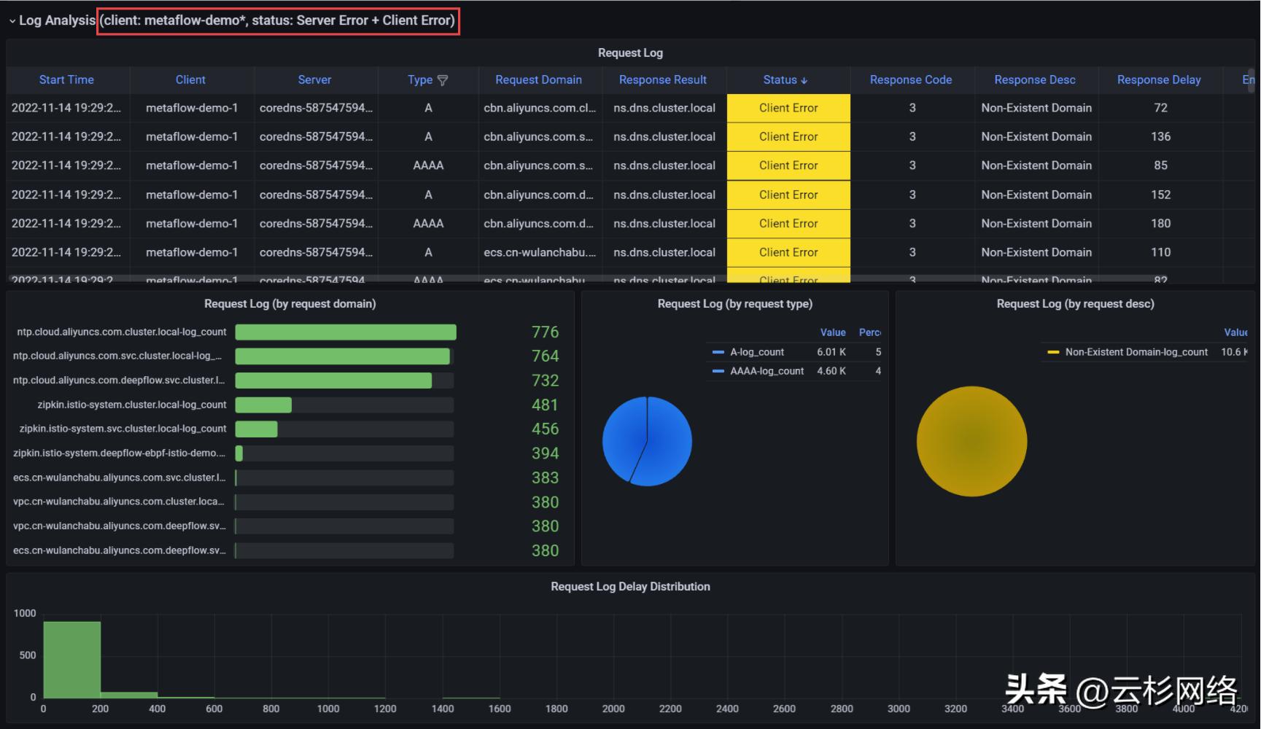
Task: Click the Type column header label
Action: [x=420, y=79]
